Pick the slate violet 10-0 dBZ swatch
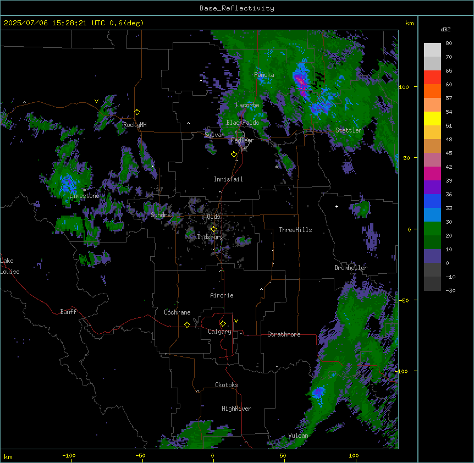Image resolution: width=474 pixels, height=463 pixels. pos(432,256)
